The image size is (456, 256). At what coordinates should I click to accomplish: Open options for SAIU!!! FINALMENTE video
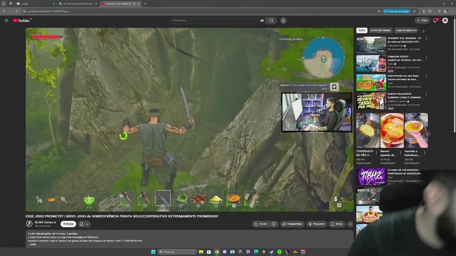pyautogui.click(x=426, y=94)
